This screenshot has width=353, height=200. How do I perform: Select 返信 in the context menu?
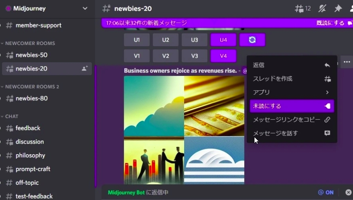point(292,65)
